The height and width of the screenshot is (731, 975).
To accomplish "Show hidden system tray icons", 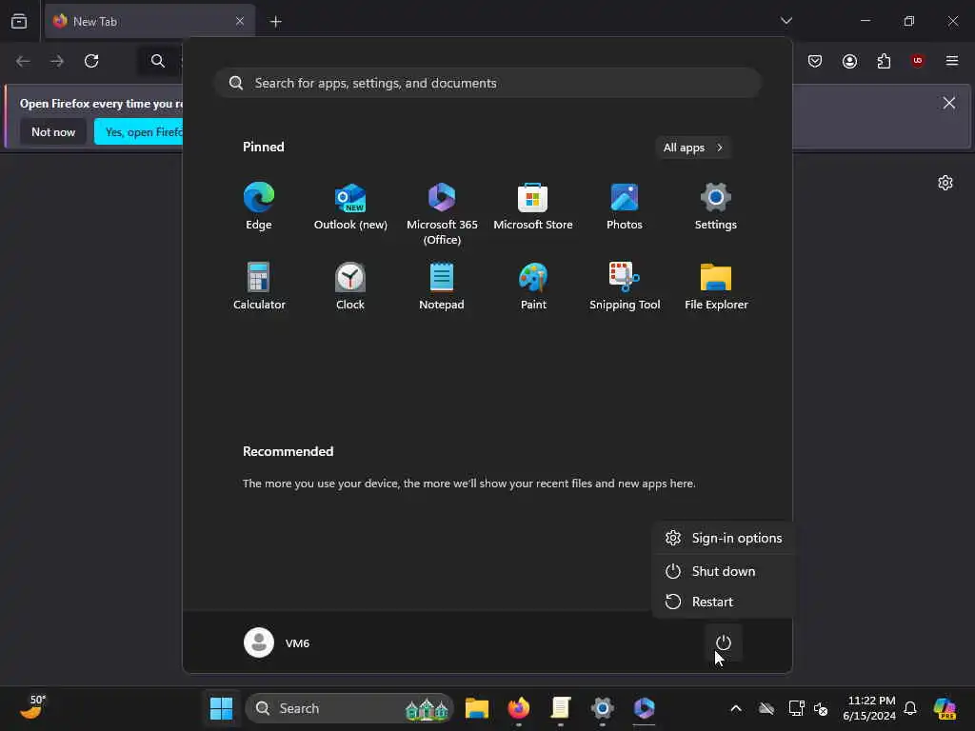I will click(736, 708).
